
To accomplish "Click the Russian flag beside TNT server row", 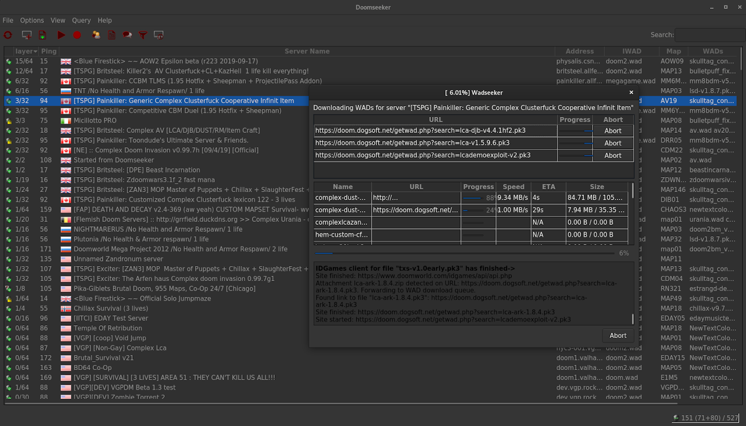I will (x=66, y=91).
